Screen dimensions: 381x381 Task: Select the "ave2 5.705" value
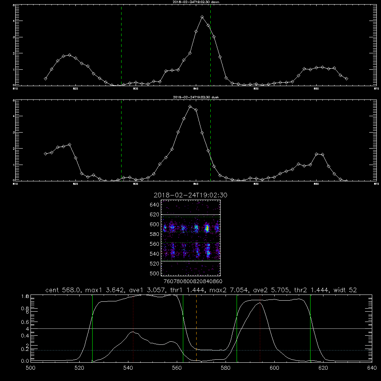click(x=271, y=290)
